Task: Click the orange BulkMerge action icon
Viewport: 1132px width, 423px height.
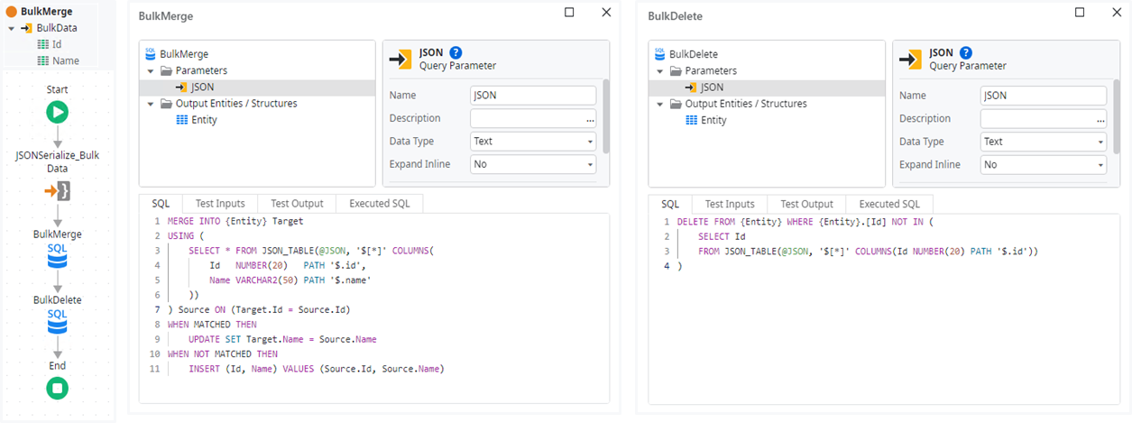Action: pyautogui.click(x=12, y=13)
